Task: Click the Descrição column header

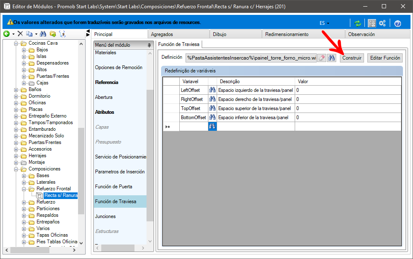Action: coord(256,82)
